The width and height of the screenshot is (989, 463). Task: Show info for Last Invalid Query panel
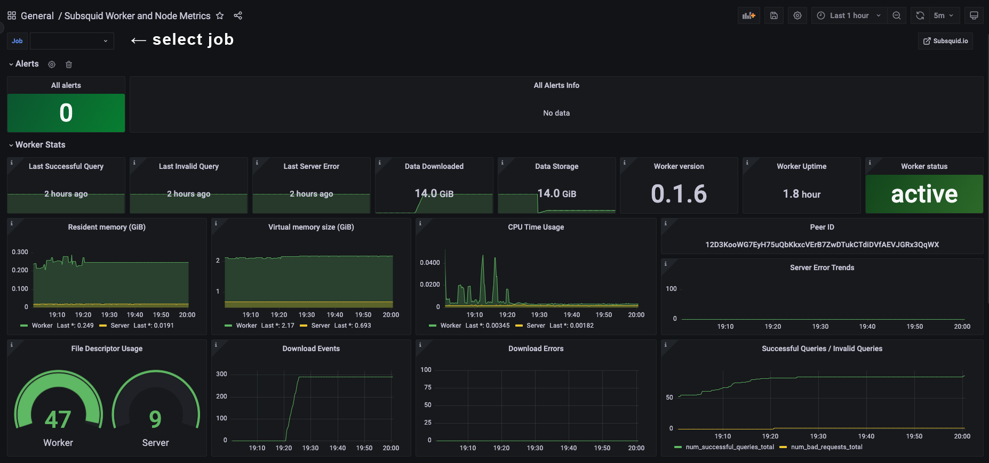tap(134, 163)
